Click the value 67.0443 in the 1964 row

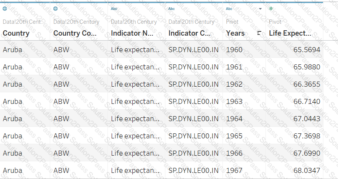point(307,118)
